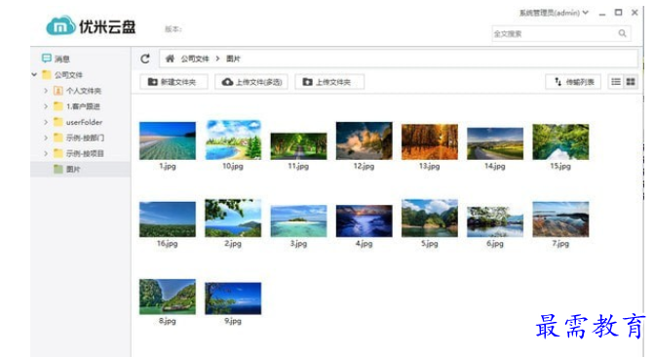Select the 10.jpg cartoon lake thumbnail
The height and width of the screenshot is (357, 654).
233,139
